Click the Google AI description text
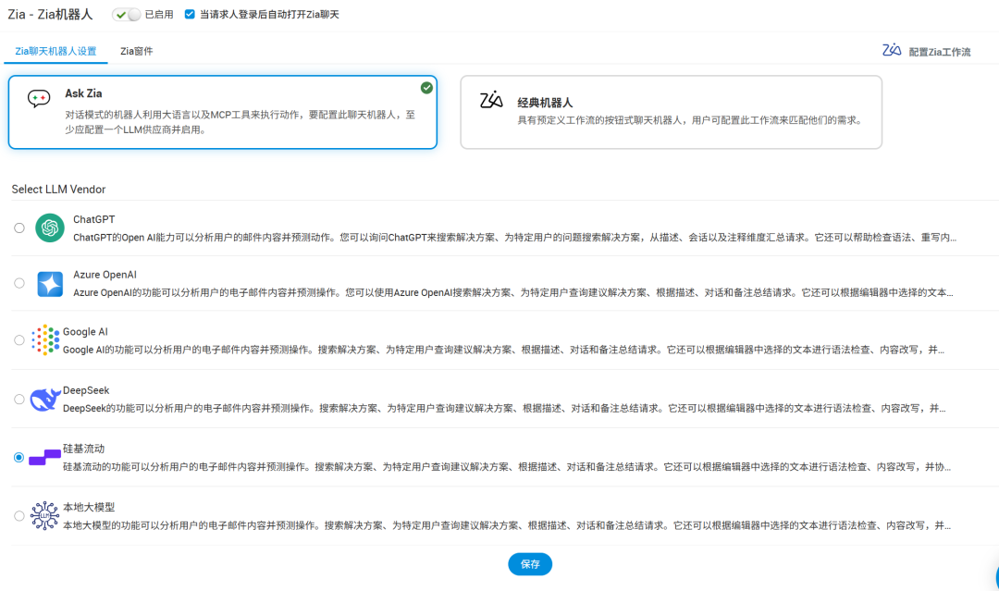Screen dimensions: 999x591 pyautogui.click(x=504, y=349)
